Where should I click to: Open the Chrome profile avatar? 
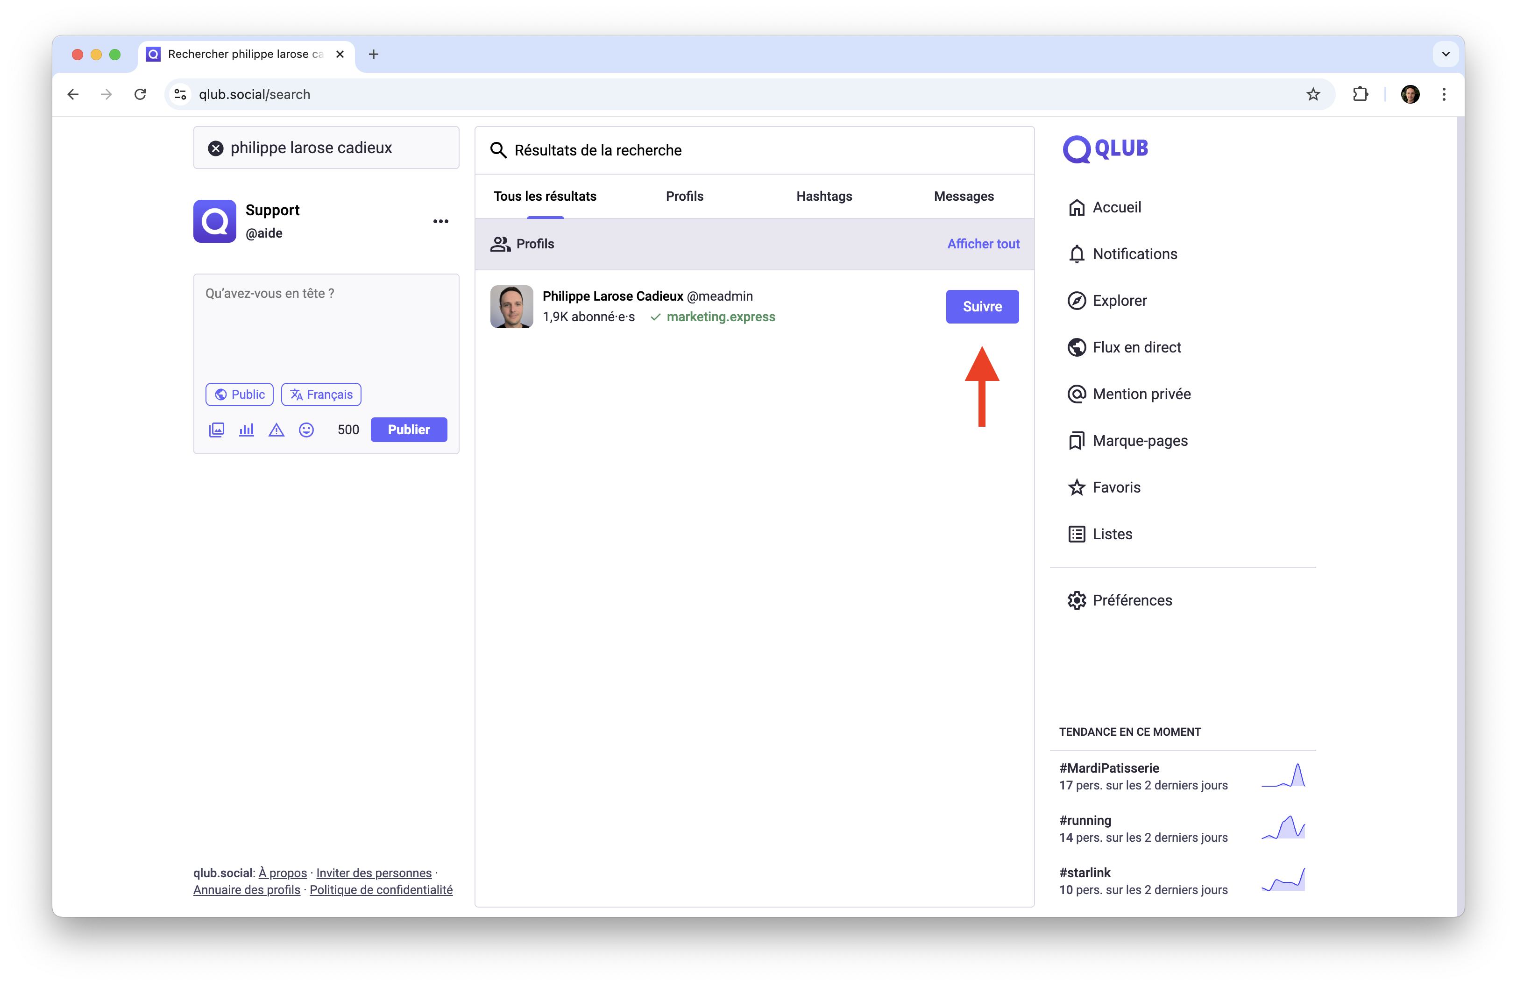(x=1411, y=95)
